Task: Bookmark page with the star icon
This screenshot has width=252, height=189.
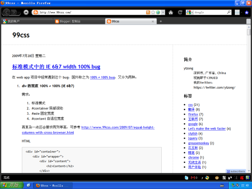Action: point(152,13)
